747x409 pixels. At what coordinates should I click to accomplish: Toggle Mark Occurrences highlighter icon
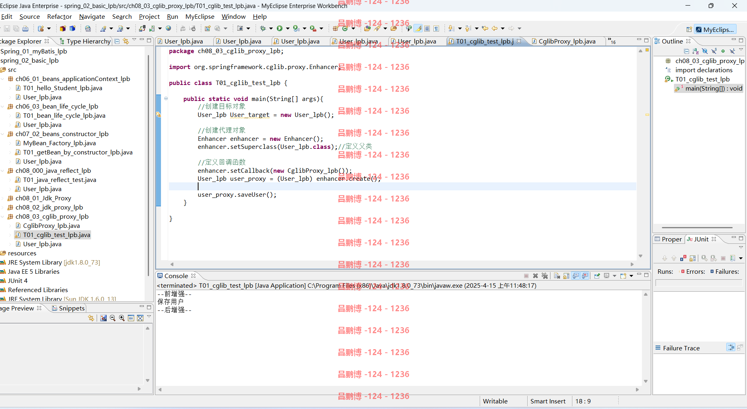point(418,28)
